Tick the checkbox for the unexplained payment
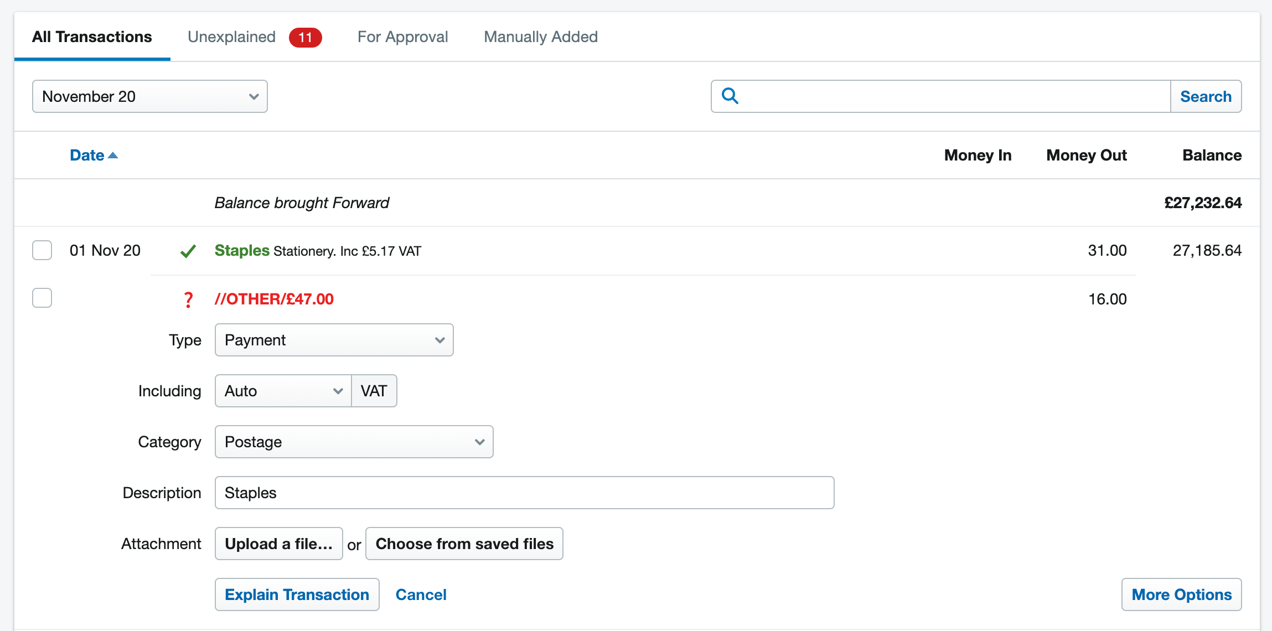The image size is (1272, 631). [42, 298]
